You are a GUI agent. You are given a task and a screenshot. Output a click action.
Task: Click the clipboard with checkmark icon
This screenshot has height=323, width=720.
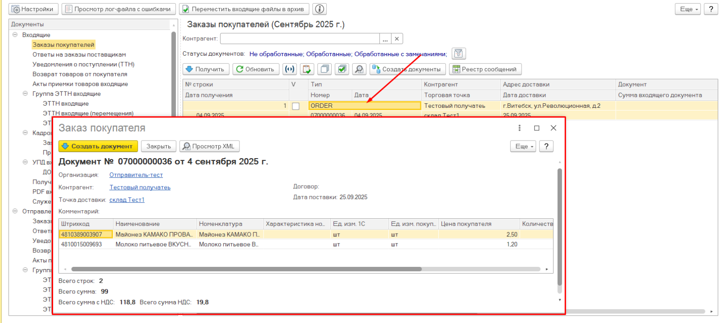307,69
